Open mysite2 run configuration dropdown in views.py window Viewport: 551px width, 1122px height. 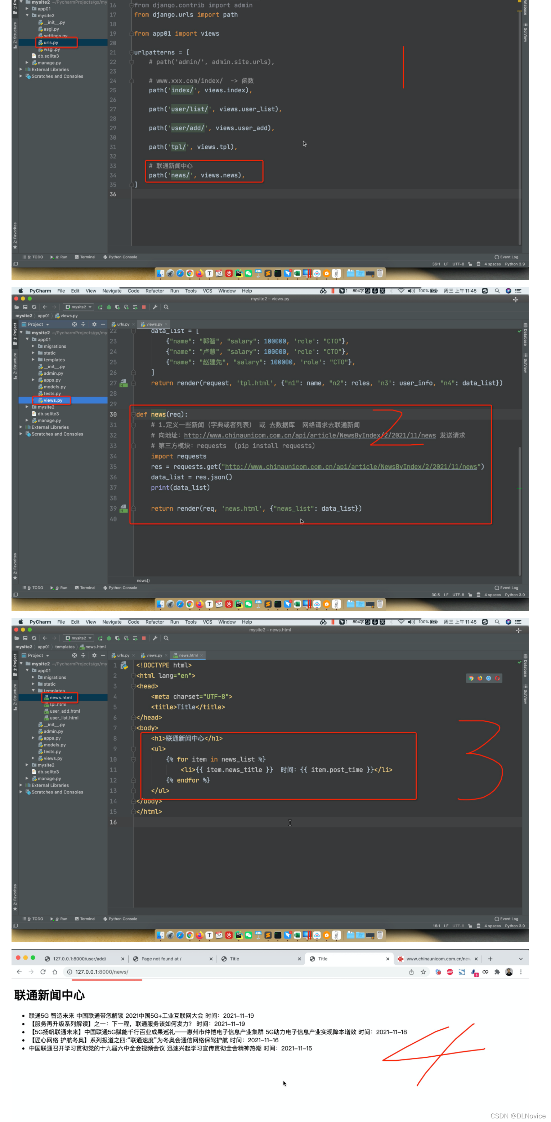coord(79,307)
